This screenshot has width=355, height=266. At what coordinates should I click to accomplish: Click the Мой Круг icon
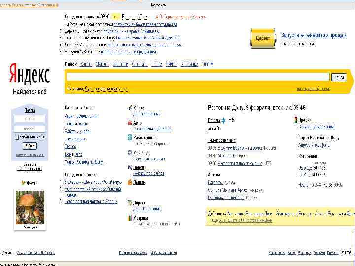(130, 152)
